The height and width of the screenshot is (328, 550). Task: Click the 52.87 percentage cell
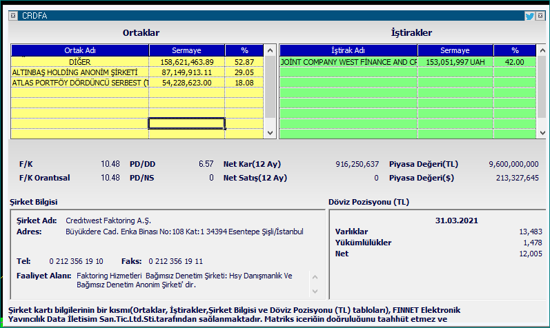click(244, 62)
